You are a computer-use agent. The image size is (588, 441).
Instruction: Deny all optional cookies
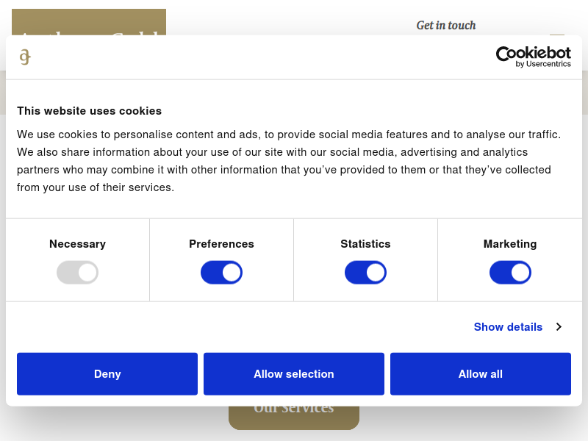107,374
